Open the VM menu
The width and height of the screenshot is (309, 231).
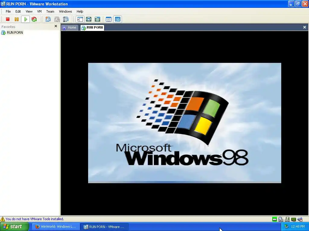[40, 11]
